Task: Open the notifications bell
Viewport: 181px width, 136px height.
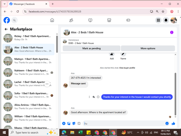Action: pyautogui.click(x=166, y=20)
